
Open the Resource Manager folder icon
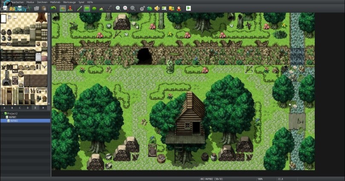(171, 8)
